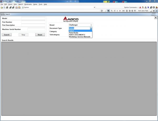The height and width of the screenshot is (121, 158).
Task: Click the notepad edit toolbar icon
Action: [x=102, y=11]
